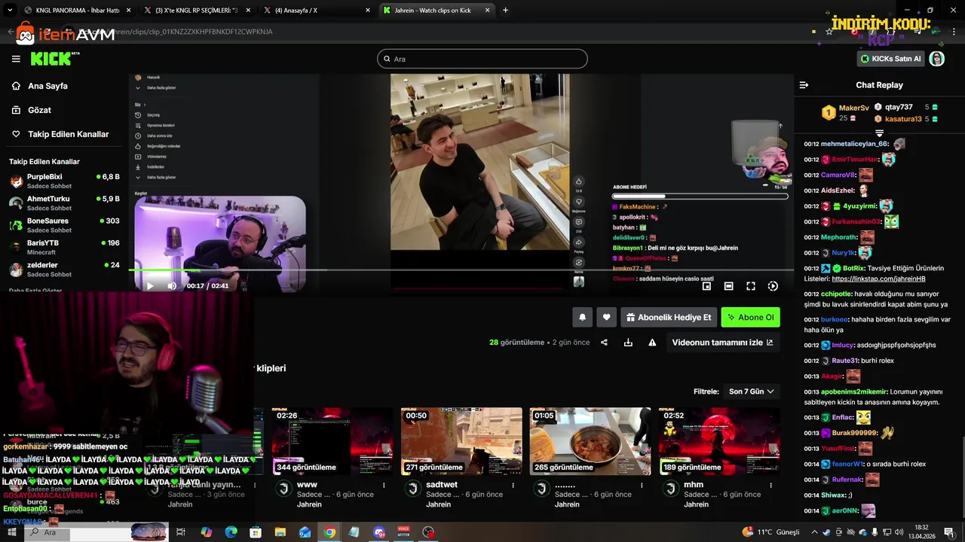Open the BarisYTB followed channel
965x542 pixels.
64,247
